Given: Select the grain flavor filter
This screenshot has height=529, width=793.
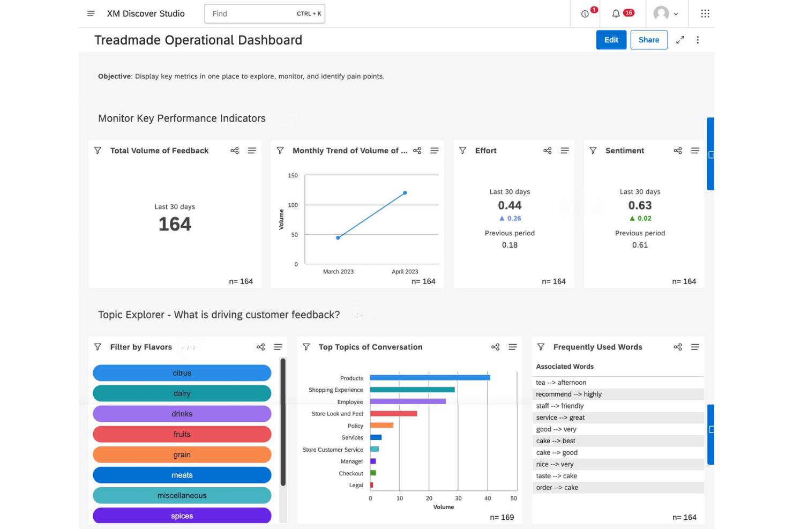Looking at the screenshot, I should (182, 455).
